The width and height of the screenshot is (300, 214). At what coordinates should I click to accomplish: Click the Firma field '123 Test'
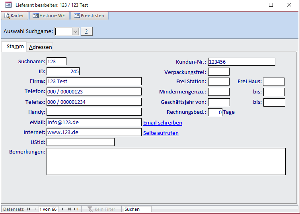(x=94, y=81)
